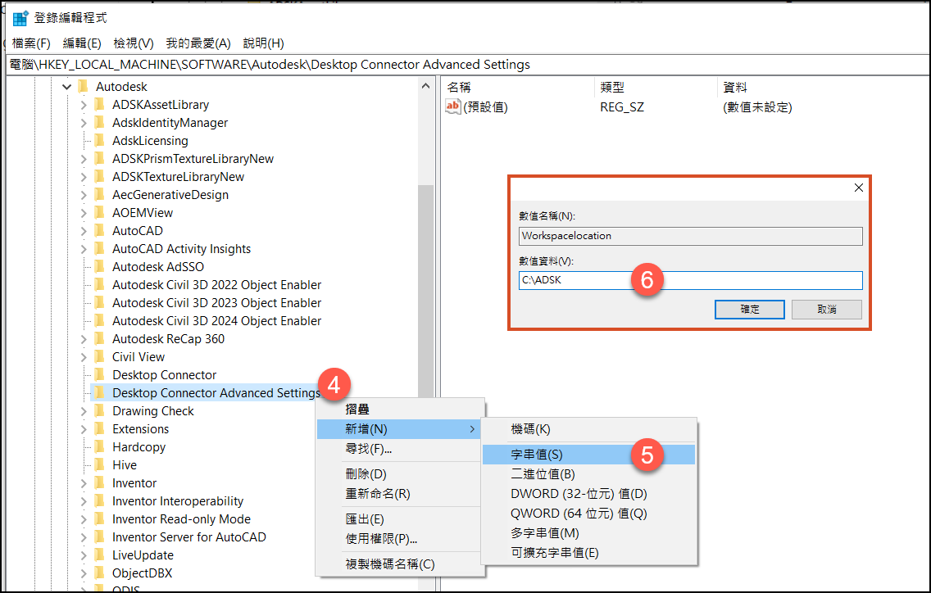931x593 pixels.
Task: Select 多字串值(M) in the submenu
Action: coord(588,533)
